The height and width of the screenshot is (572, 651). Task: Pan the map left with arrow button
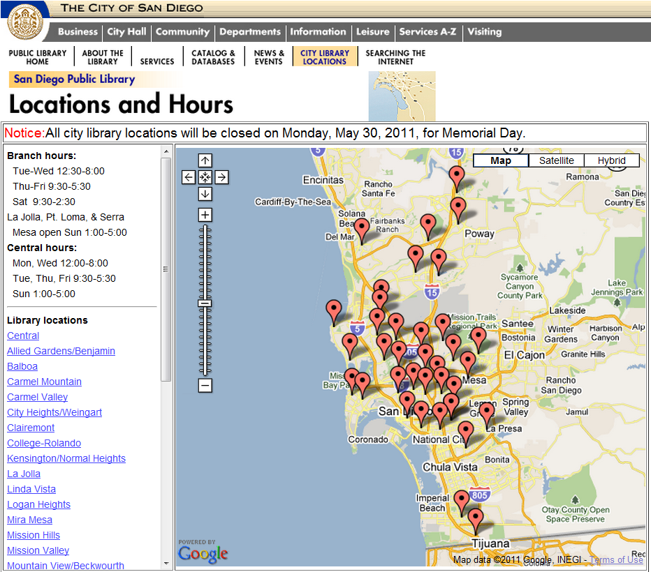189,177
